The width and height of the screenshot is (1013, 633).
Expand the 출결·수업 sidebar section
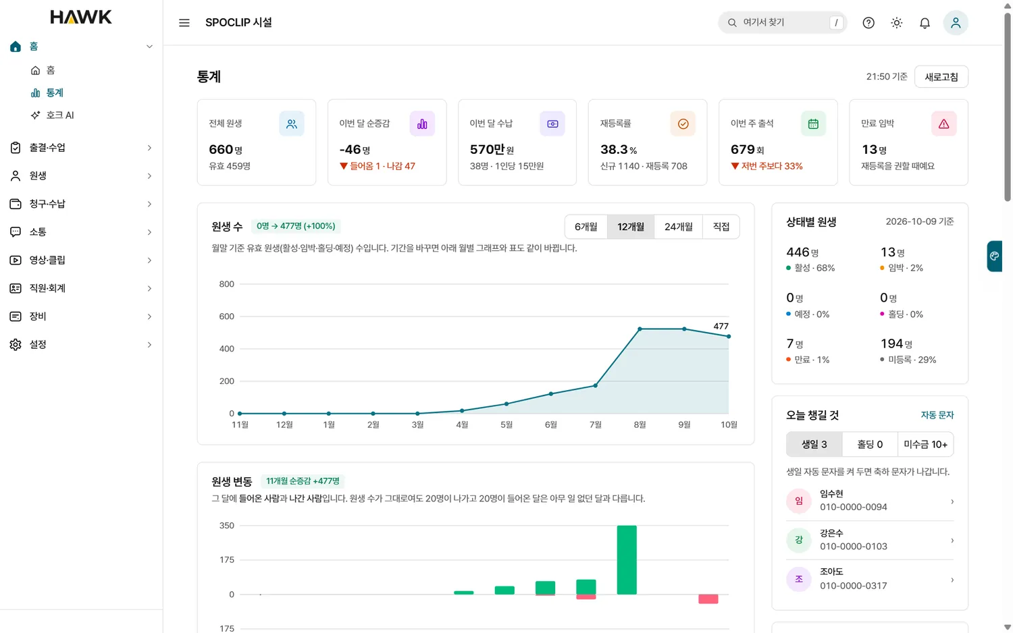(81, 148)
